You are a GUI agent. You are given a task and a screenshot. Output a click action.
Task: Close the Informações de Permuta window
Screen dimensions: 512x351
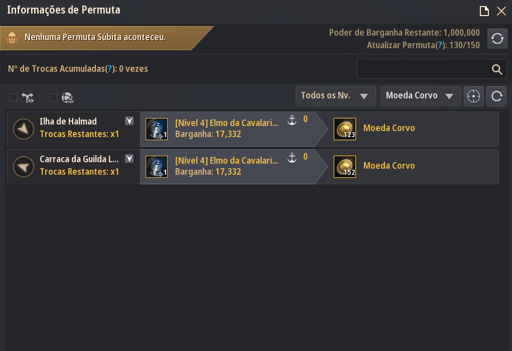[501, 11]
